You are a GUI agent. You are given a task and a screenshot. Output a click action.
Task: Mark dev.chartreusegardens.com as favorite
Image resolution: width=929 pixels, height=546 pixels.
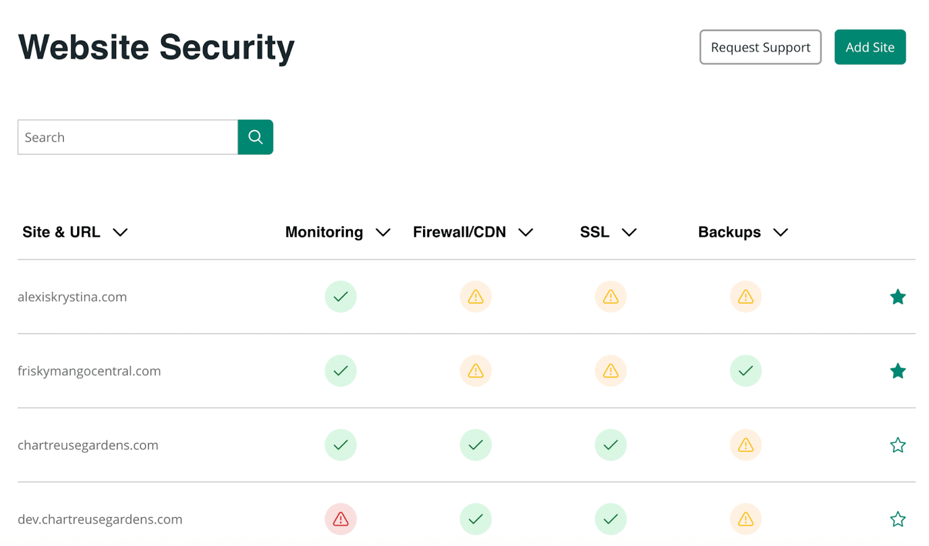coord(897,520)
